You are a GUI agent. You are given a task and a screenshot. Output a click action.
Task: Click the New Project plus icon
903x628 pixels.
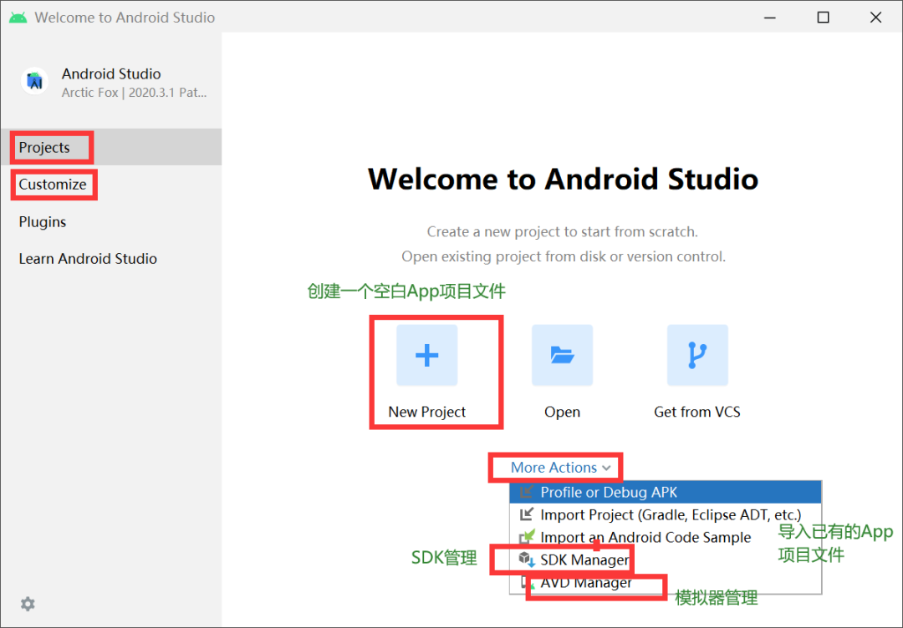point(426,355)
